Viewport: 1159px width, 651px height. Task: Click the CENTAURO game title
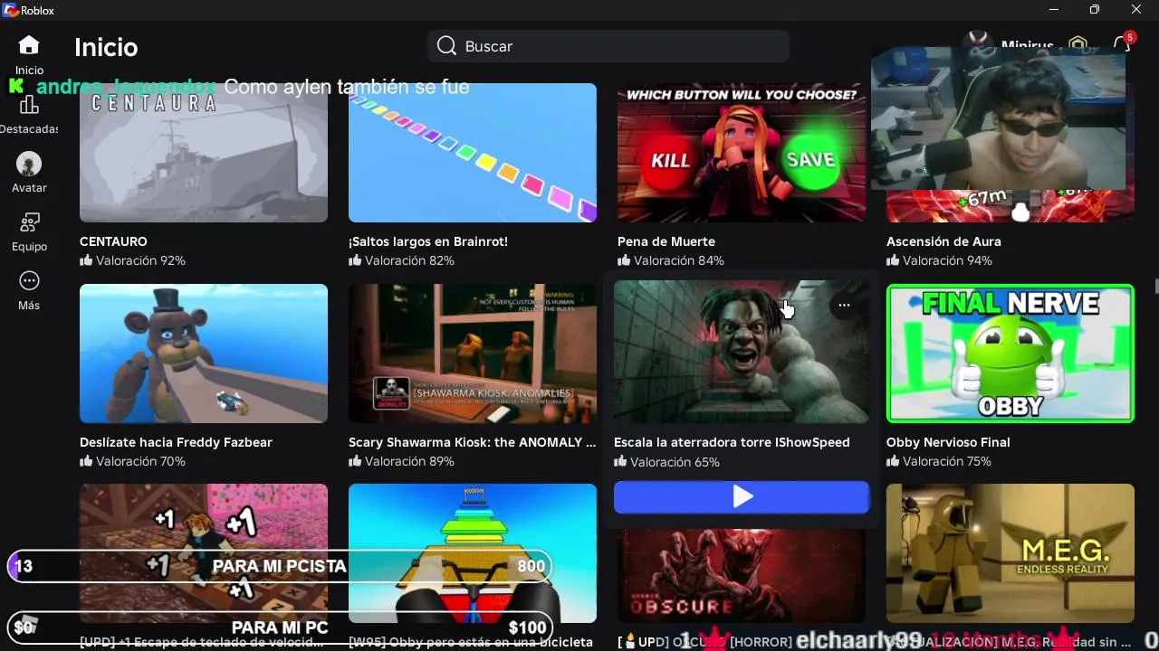pos(113,241)
